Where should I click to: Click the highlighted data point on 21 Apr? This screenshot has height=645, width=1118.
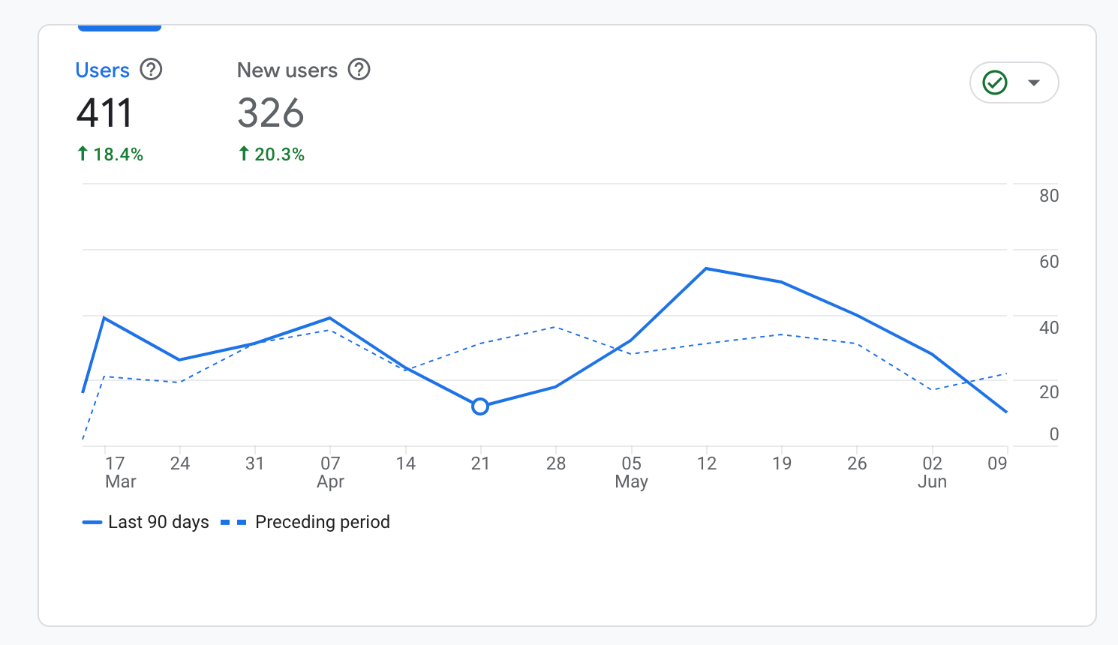480,406
